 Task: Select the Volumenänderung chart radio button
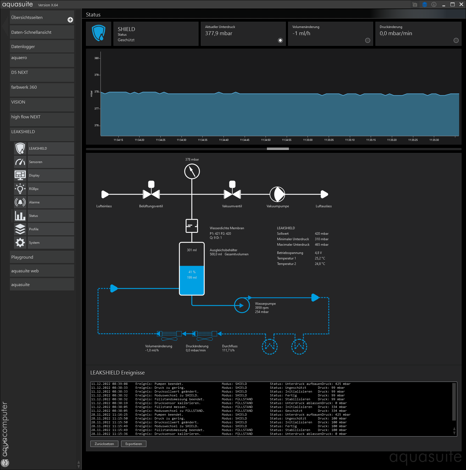368,40
